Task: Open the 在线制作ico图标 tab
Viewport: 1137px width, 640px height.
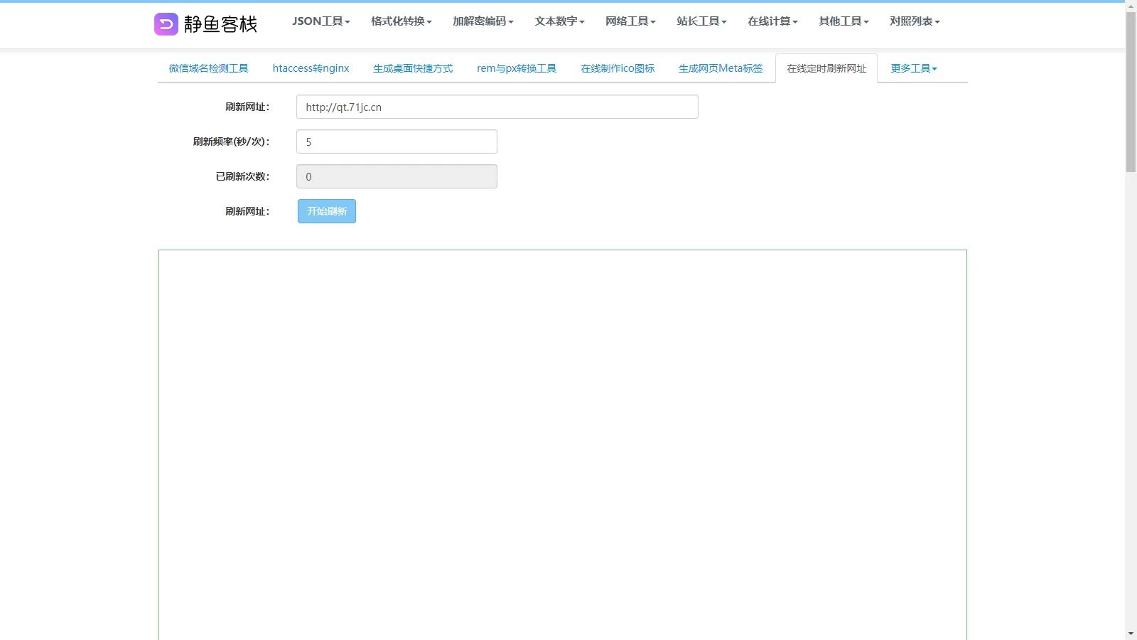Action: click(x=618, y=68)
